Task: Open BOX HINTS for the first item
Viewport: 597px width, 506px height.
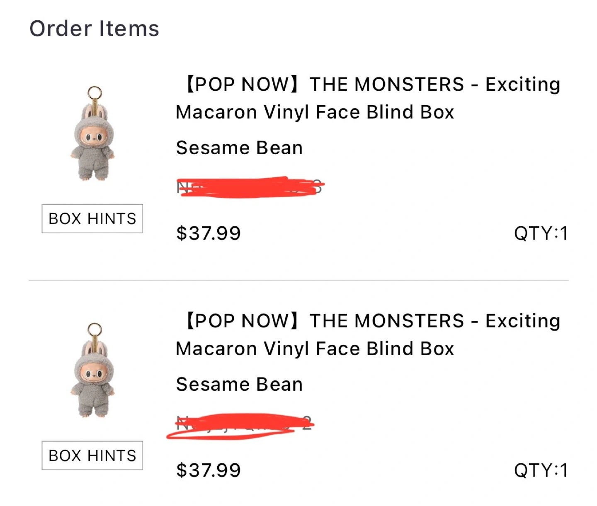Action: 92,218
